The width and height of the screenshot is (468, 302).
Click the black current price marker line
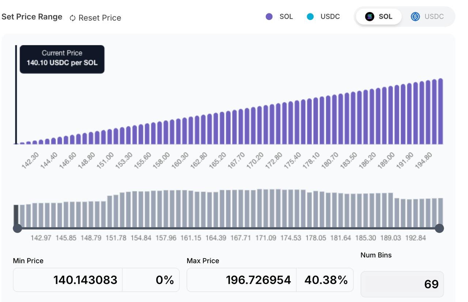16,95
